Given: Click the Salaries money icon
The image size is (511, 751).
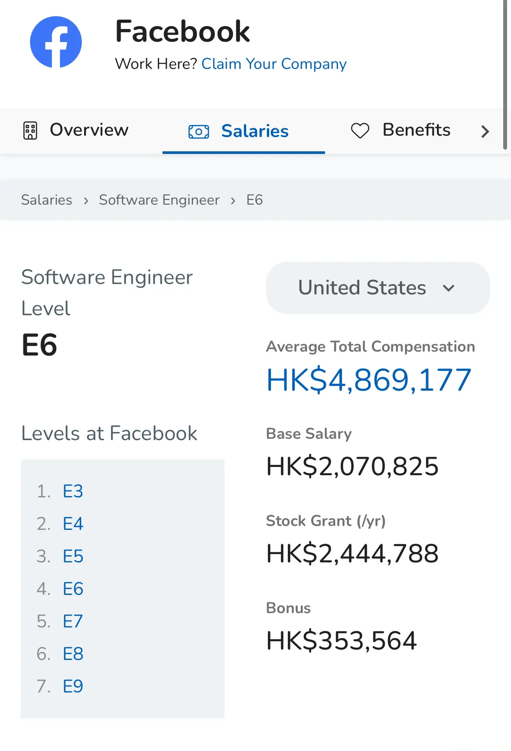Looking at the screenshot, I should point(199,131).
